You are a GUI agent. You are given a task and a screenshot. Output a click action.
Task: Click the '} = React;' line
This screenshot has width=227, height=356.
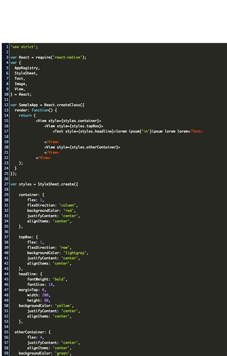pos(21,94)
